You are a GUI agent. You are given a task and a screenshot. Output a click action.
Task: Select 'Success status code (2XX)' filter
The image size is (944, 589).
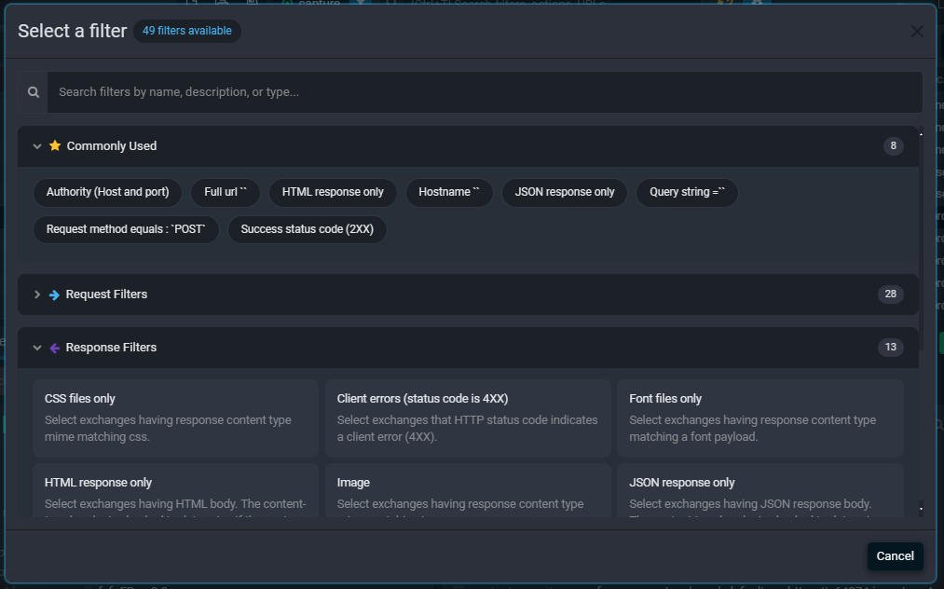[307, 228]
